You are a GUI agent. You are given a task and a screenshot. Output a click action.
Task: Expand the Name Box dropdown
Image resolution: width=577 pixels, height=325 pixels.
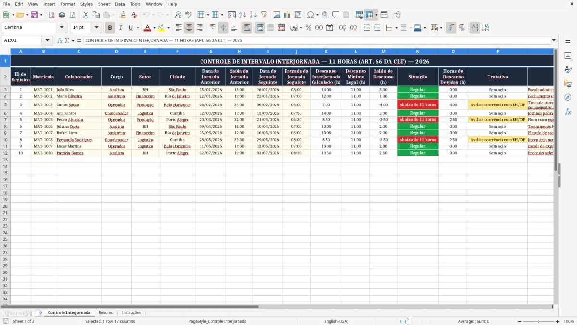coord(47,40)
